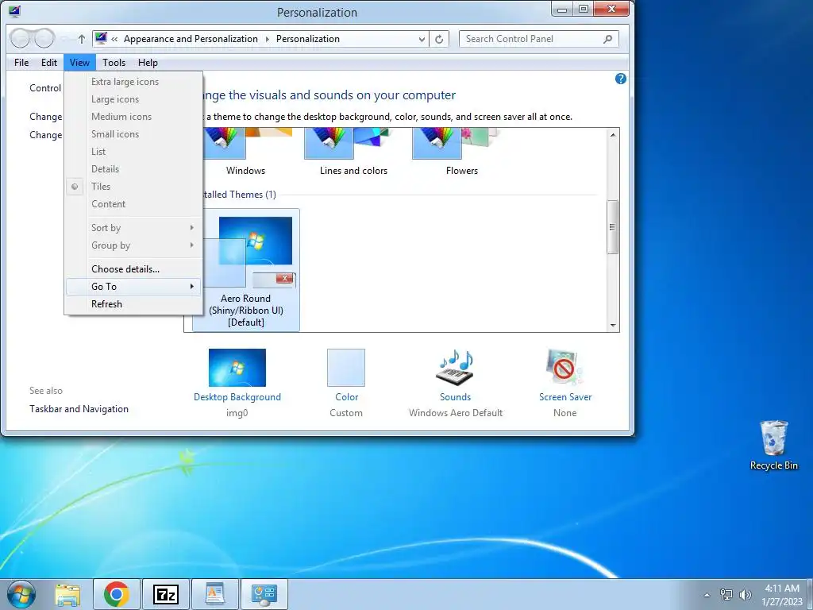
Task: Open Recycle Bin on desktop
Action: 773,445
